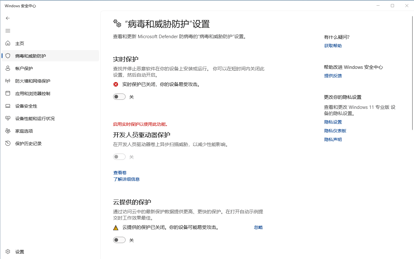
Task: Click the red text 启用实时保护以使用此功能。
Action: coord(141,124)
